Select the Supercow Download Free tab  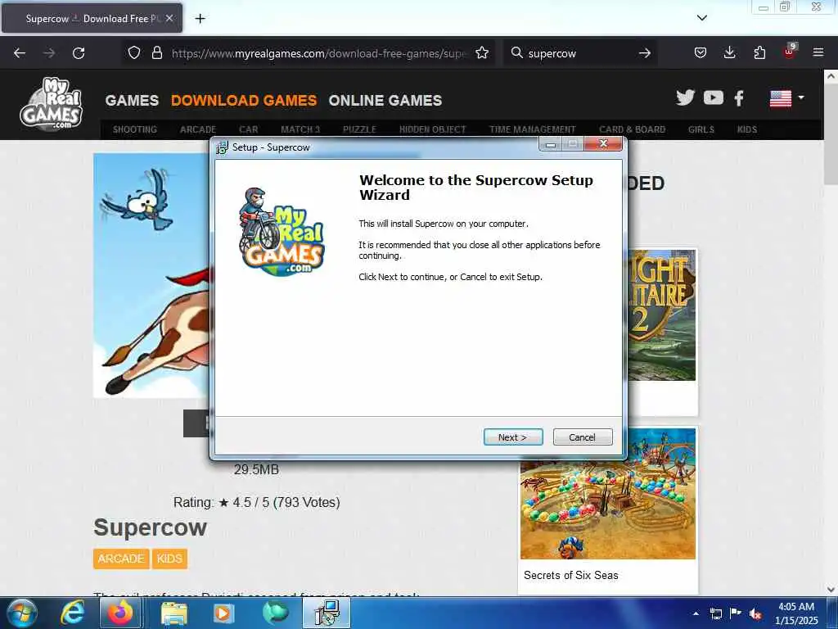tap(92, 18)
